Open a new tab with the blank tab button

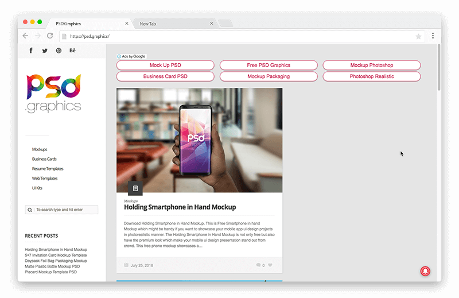225,24
